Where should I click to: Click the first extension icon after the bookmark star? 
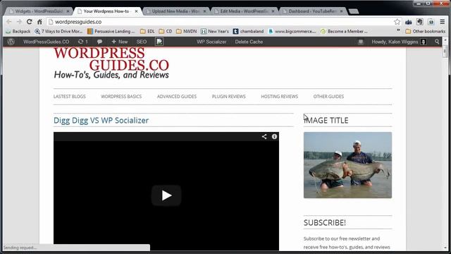coord(409,22)
